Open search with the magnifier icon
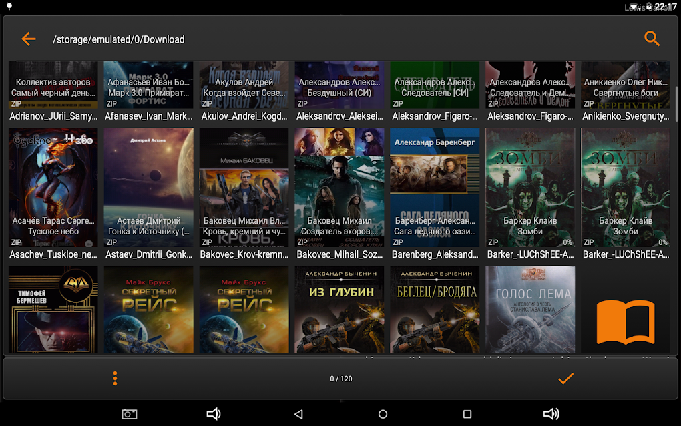The image size is (681, 426). tap(652, 39)
